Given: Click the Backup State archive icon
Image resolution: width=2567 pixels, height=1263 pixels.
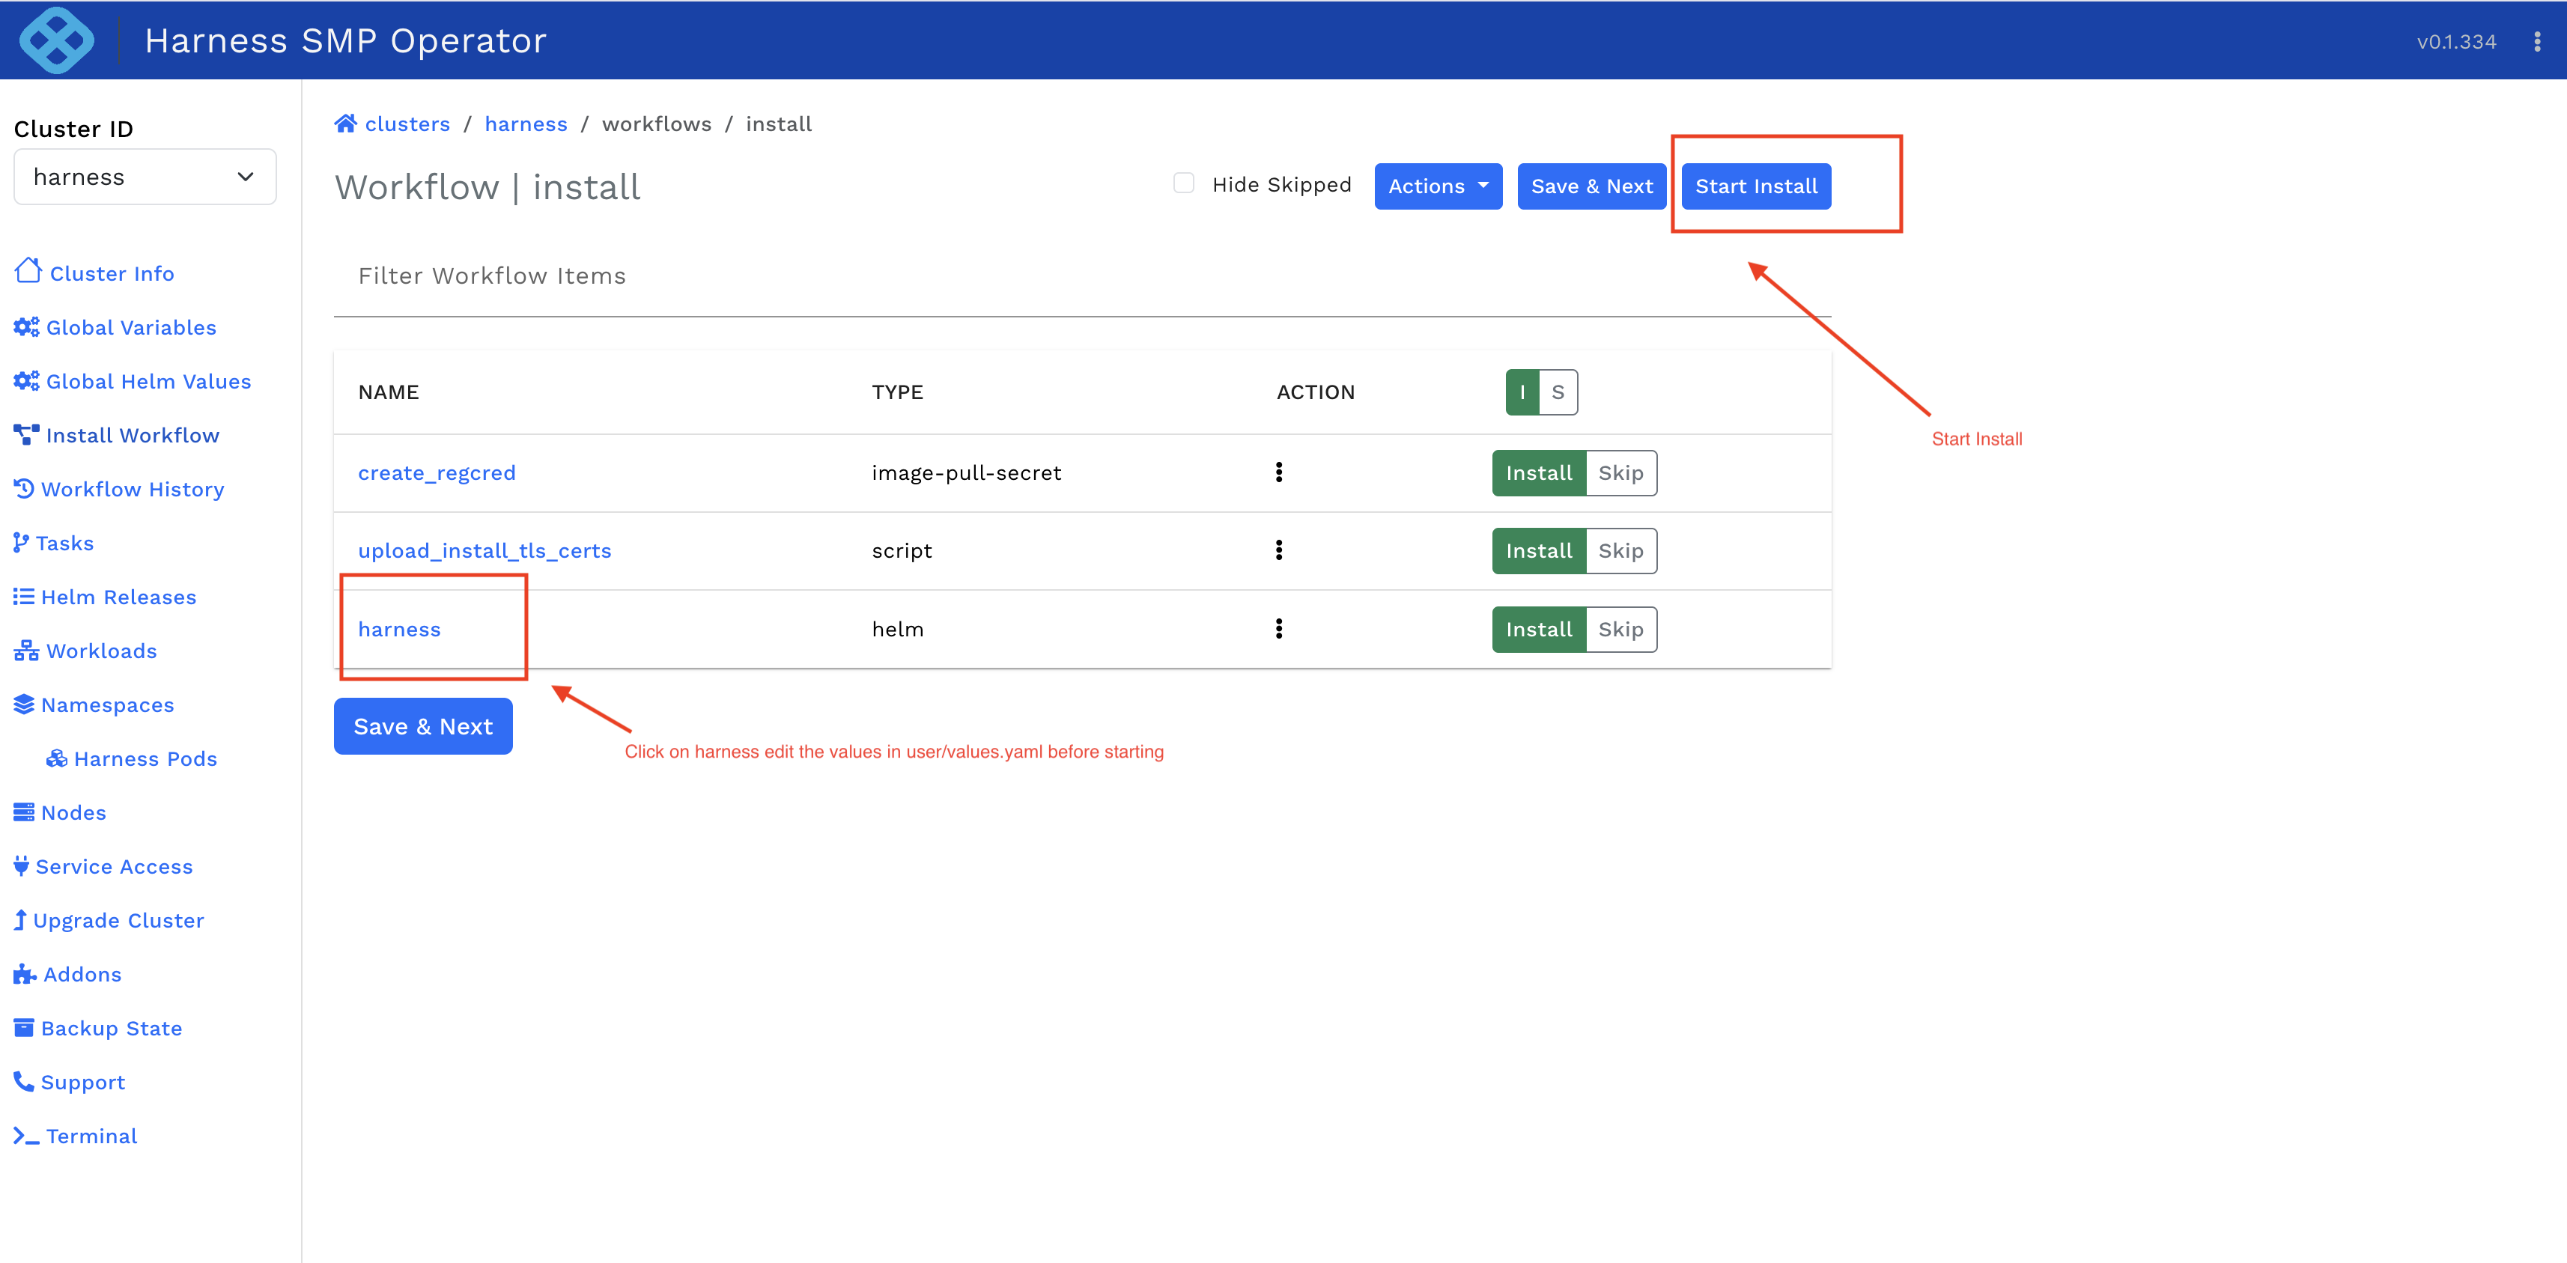Looking at the screenshot, I should [24, 1027].
